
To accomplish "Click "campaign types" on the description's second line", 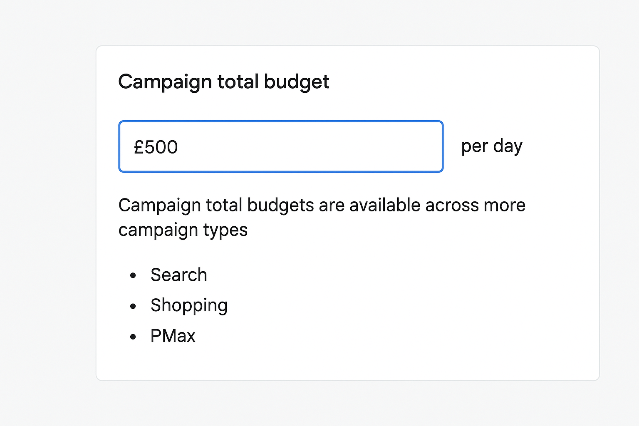I will [x=183, y=230].
